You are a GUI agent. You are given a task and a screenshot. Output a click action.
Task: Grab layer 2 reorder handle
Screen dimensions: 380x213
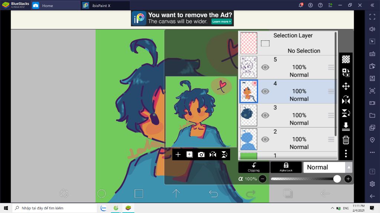click(331, 139)
